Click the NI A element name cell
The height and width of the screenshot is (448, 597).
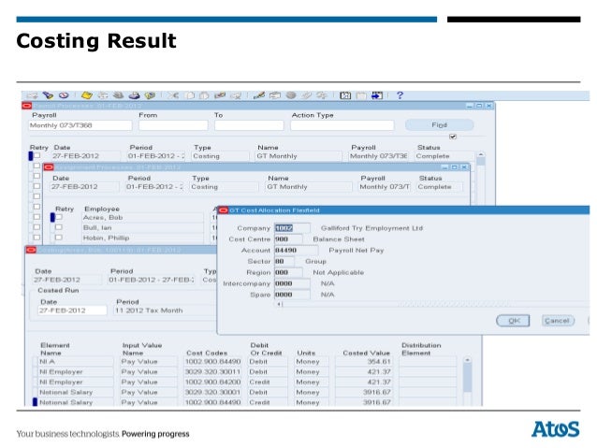(x=76, y=362)
